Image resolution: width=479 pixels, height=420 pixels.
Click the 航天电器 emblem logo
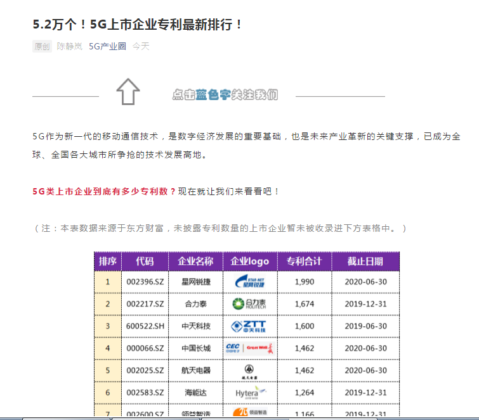click(249, 372)
